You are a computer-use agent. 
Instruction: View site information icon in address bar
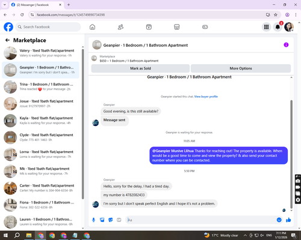[32, 15]
